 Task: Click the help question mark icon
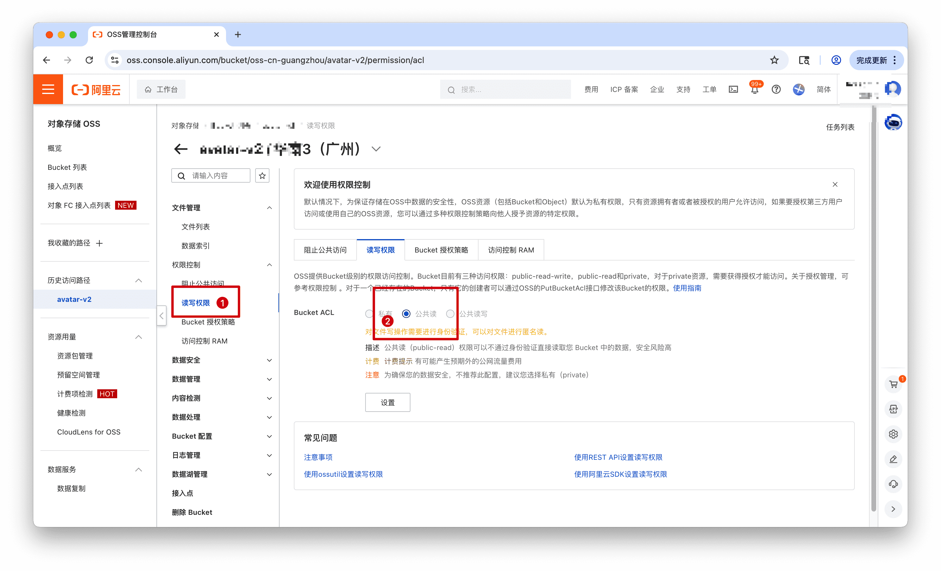776,90
